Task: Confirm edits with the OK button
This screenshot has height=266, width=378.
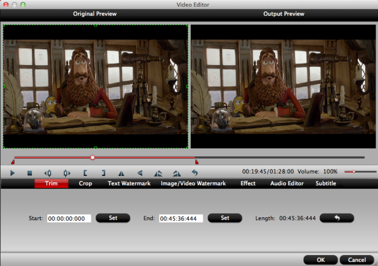Action: click(320, 260)
